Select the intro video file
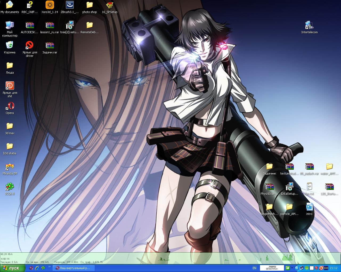Viewport: 341px width, 272px height. pyautogui.click(x=309, y=207)
